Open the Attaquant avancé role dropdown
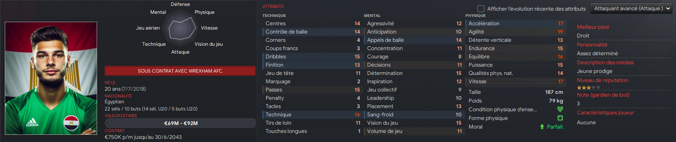The width and height of the screenshot is (676, 142). 632,9
